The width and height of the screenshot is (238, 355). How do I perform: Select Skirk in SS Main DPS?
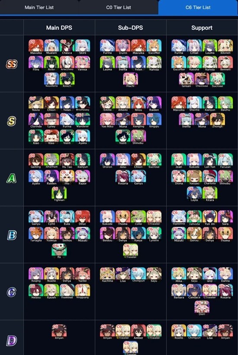pos(83,47)
